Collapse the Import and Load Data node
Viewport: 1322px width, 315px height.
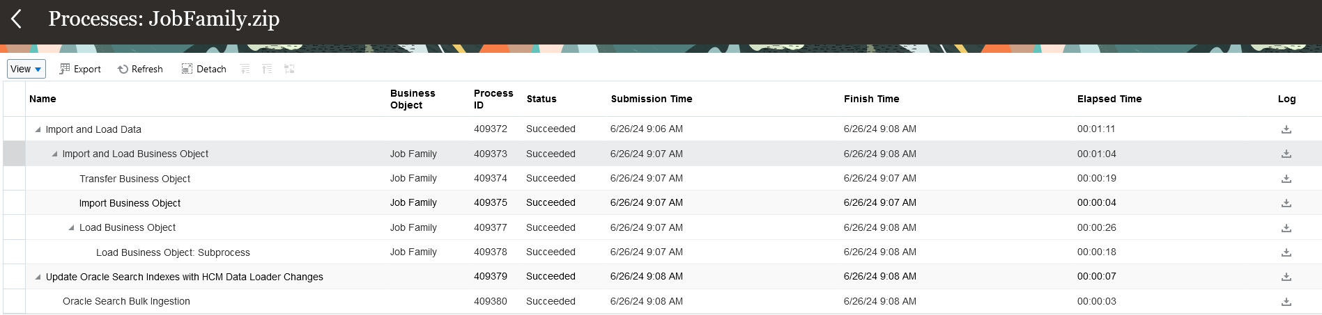tap(38, 129)
